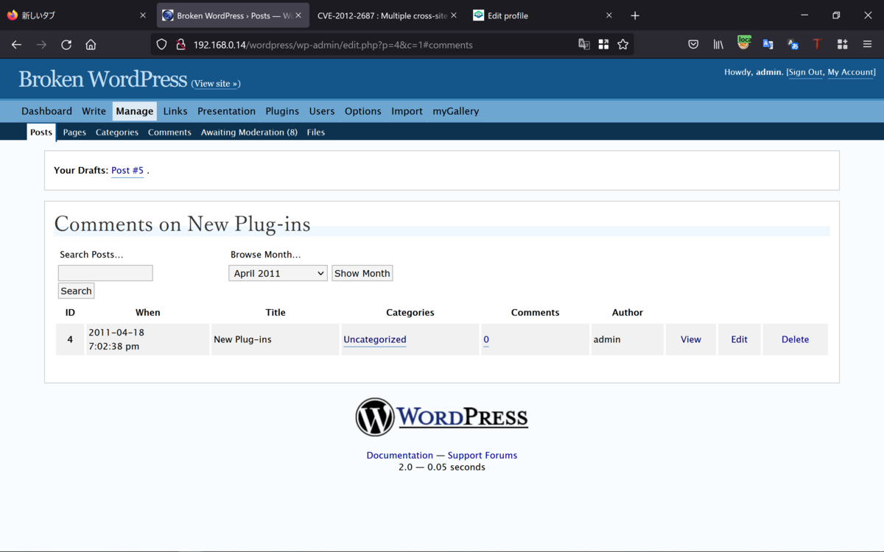Click the View site link

point(216,84)
